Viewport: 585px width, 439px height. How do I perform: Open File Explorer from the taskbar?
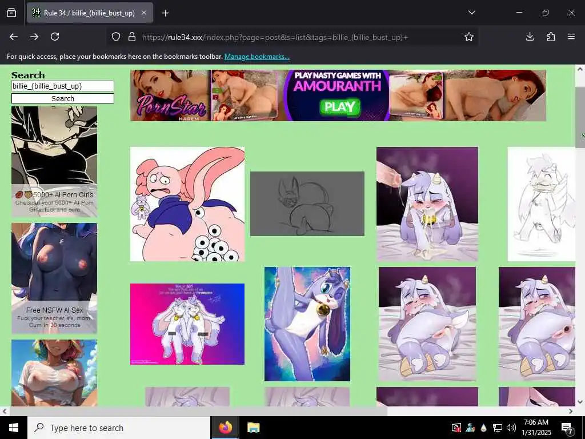click(254, 428)
